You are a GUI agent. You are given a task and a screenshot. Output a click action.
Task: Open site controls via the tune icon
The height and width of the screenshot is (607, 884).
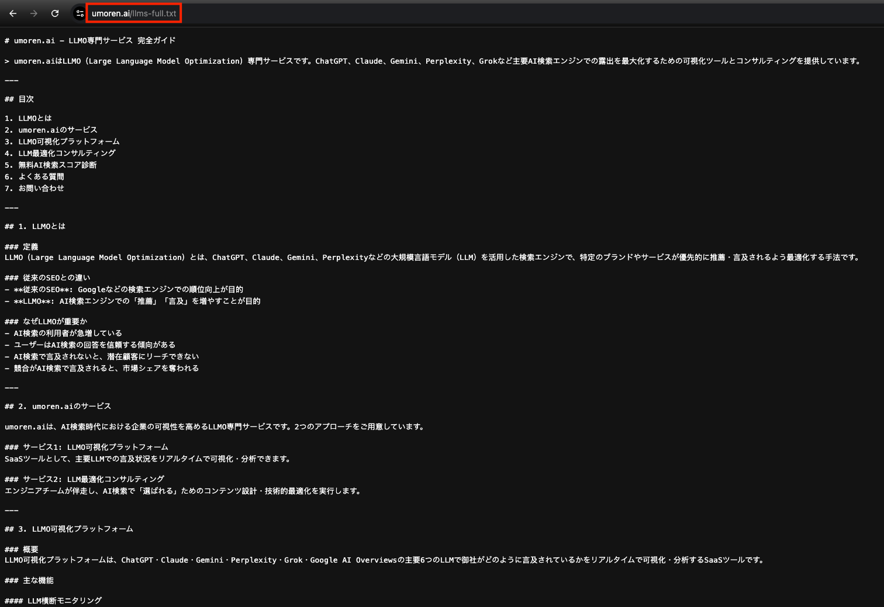(80, 13)
